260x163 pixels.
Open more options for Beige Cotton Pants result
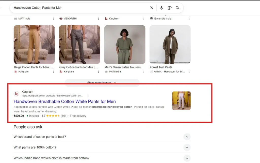click(x=53, y=72)
